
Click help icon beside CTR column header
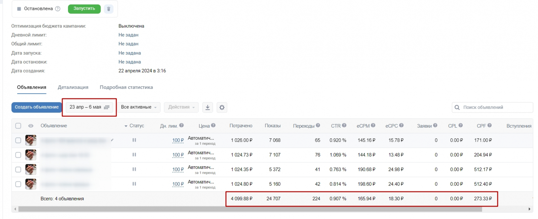(x=344, y=125)
